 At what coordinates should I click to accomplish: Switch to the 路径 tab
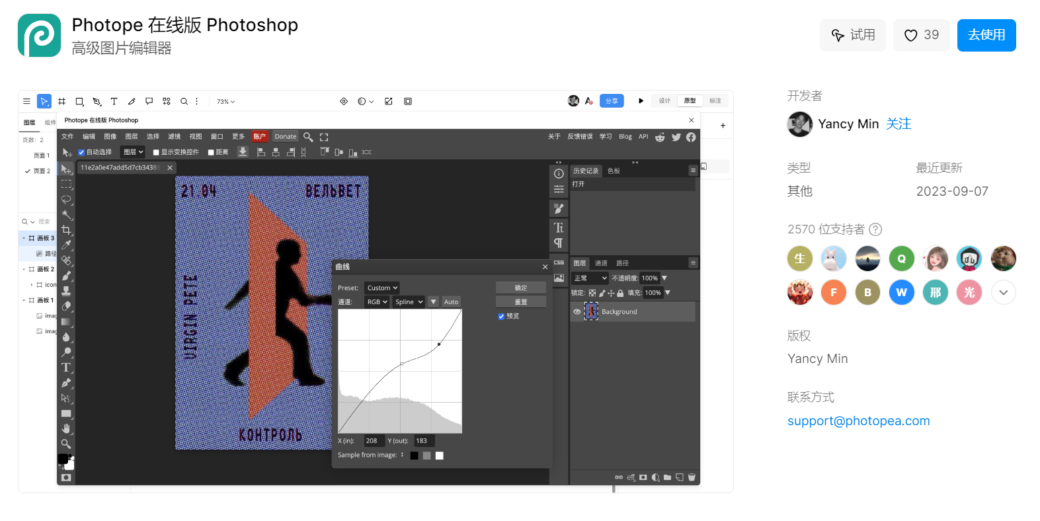[x=622, y=263]
